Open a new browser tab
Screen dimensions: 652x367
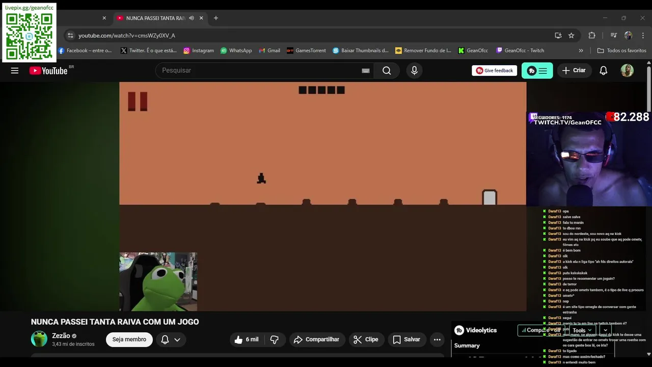click(x=216, y=18)
